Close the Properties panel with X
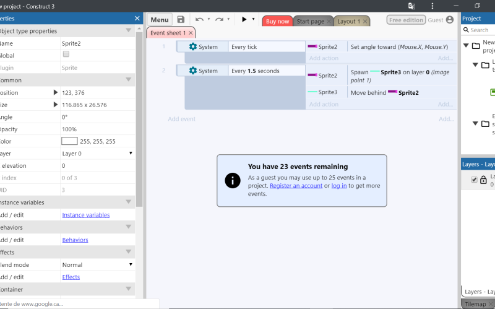The image size is (495, 309). click(x=137, y=19)
